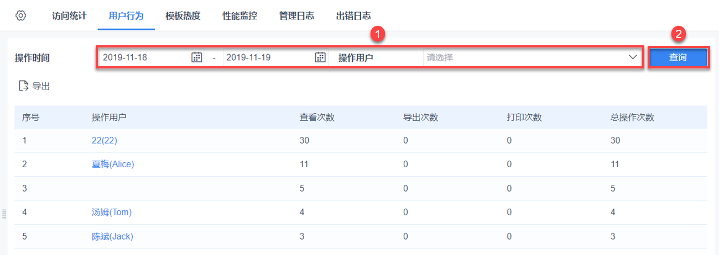The image size is (719, 255).
Task: Select the 用户行为 tab
Action: click(x=123, y=16)
